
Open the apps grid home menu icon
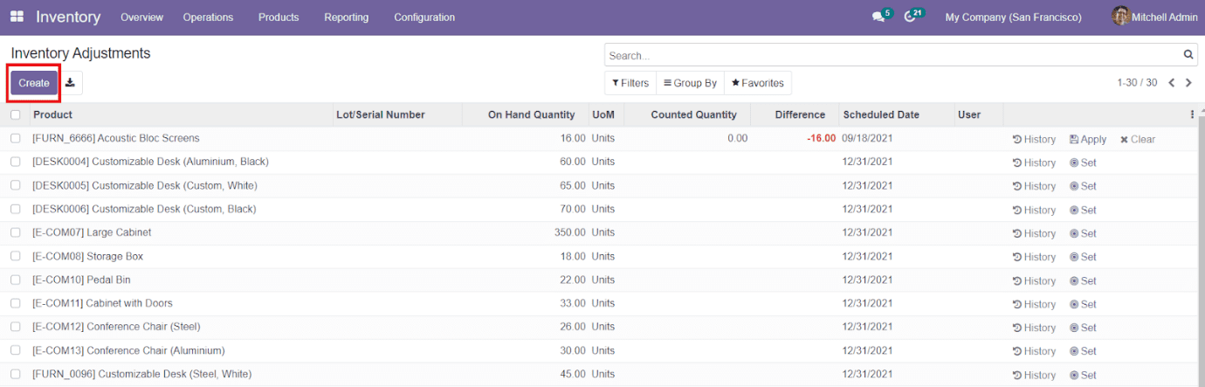(17, 17)
